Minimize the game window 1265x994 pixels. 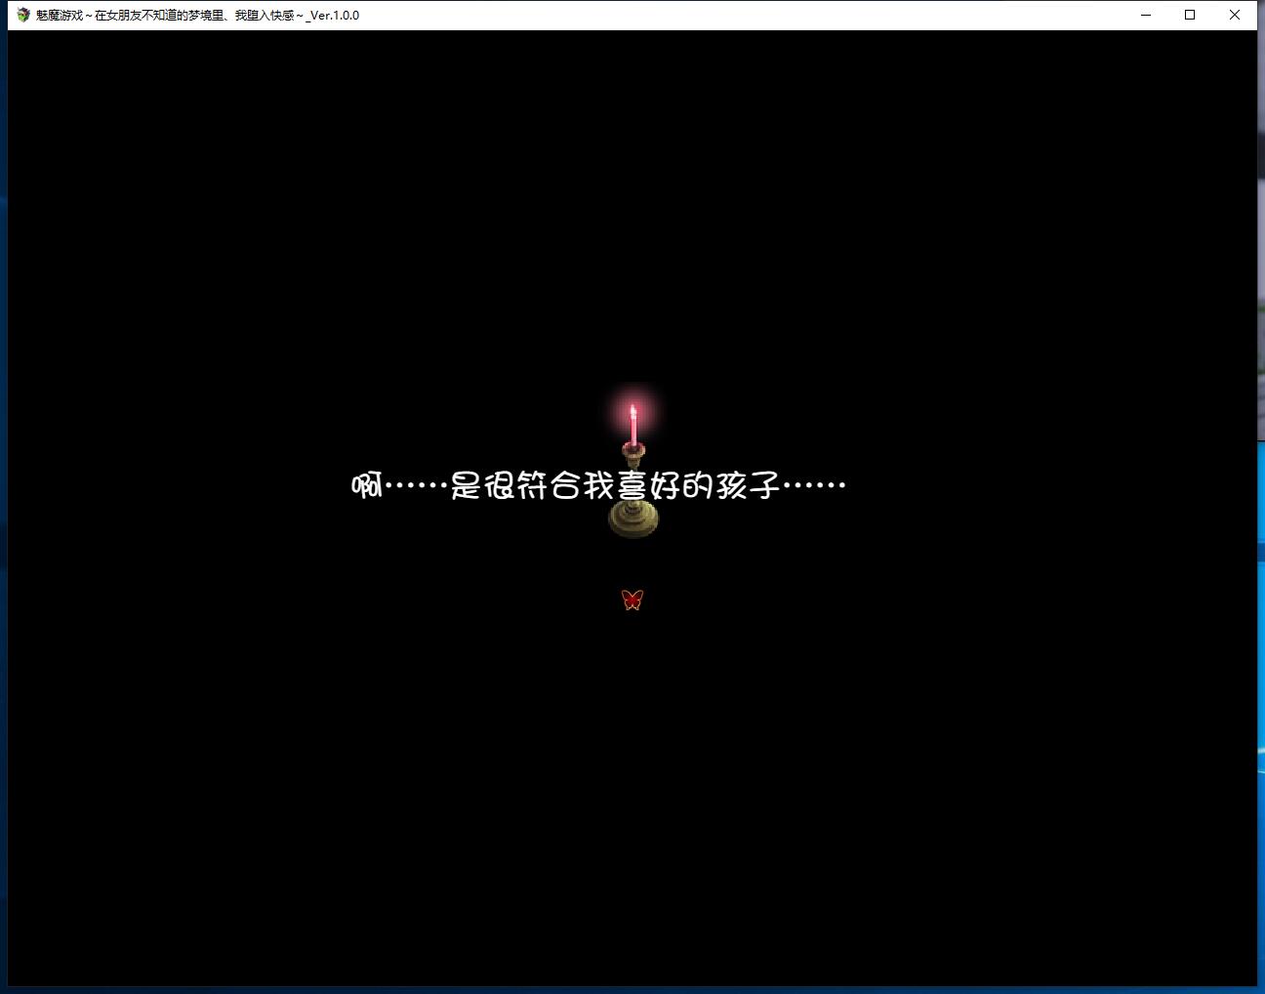click(x=1144, y=15)
